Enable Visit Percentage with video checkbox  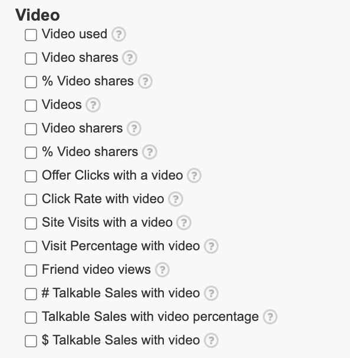(x=31, y=247)
